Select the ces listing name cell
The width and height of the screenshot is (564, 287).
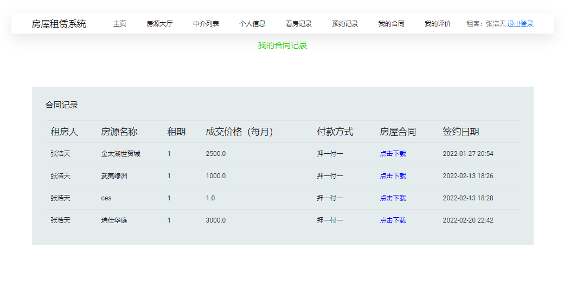tap(106, 198)
